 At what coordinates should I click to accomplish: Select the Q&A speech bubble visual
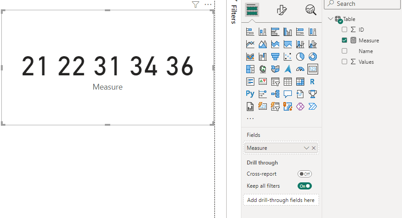click(x=288, y=94)
